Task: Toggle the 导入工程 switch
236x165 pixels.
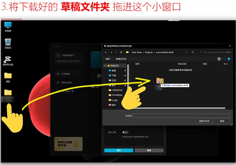Action: coord(125,132)
